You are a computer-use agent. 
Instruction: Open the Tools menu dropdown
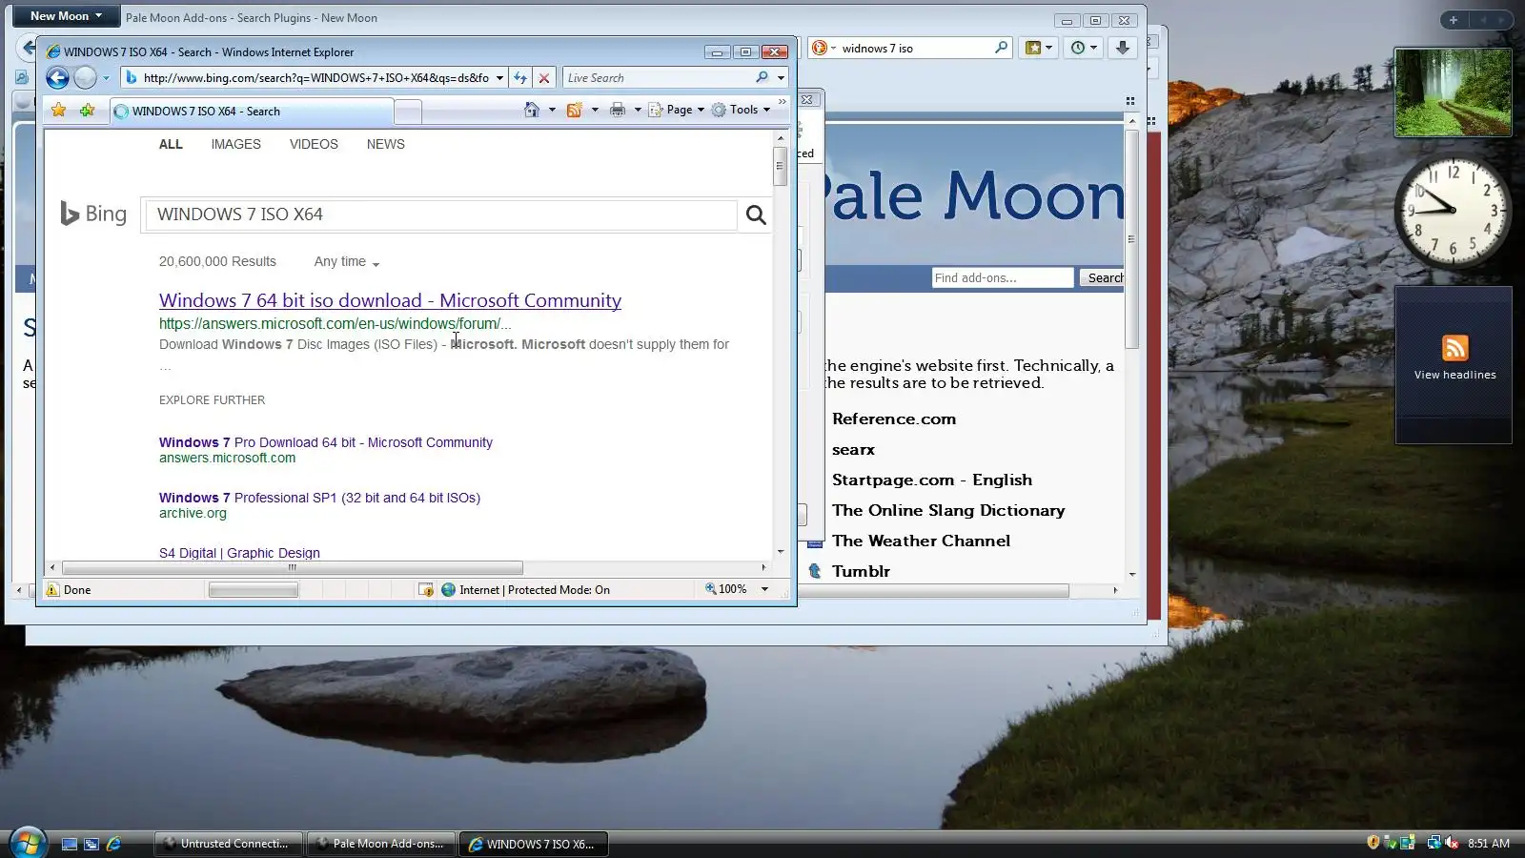741,110
